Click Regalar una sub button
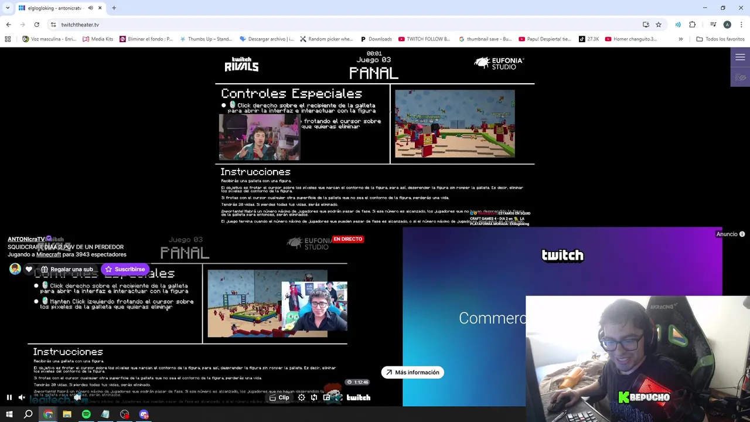The height and width of the screenshot is (422, 750). coord(66,269)
